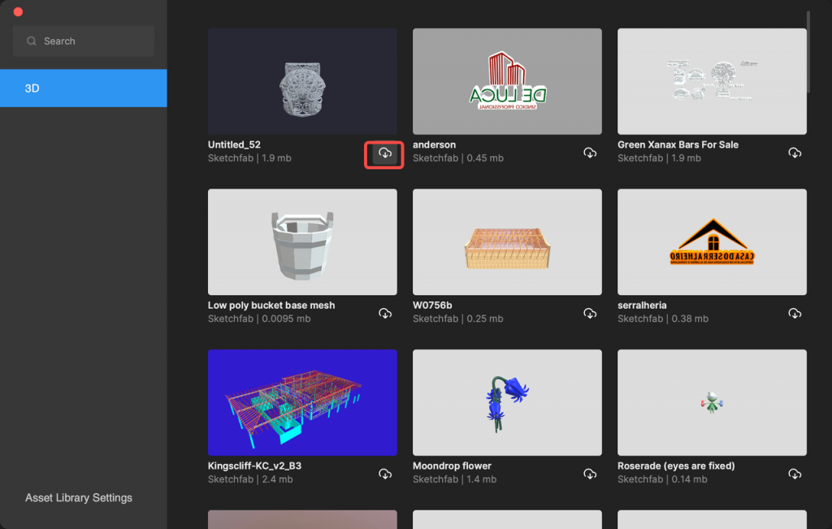Click the "W0756b" title text
Screen dimensions: 832x529
click(x=432, y=305)
